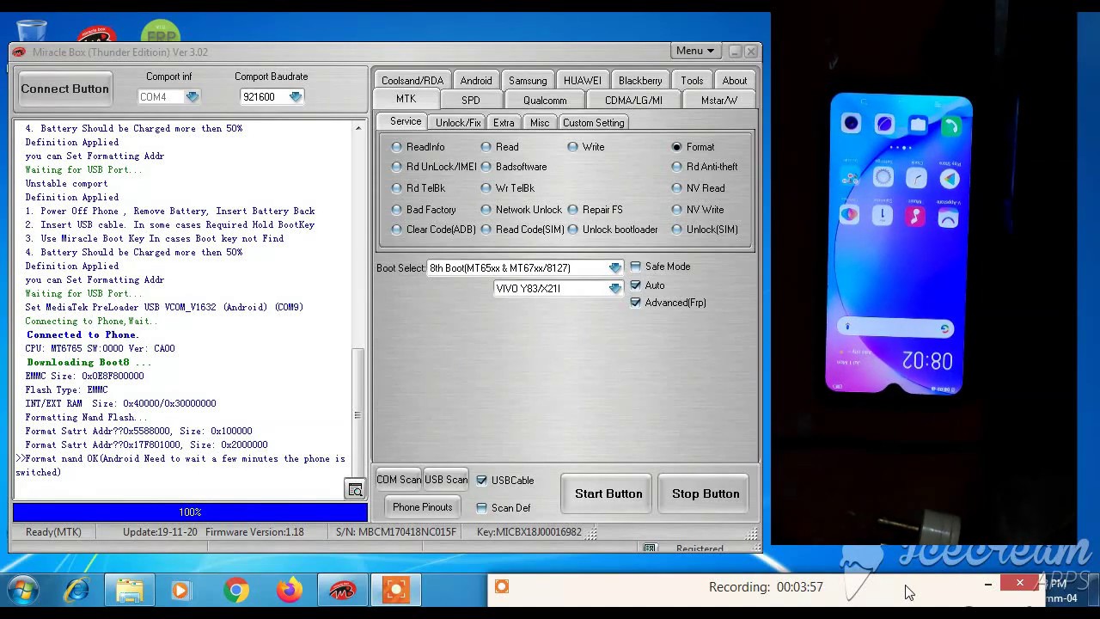Click the Stop Button

click(x=706, y=493)
